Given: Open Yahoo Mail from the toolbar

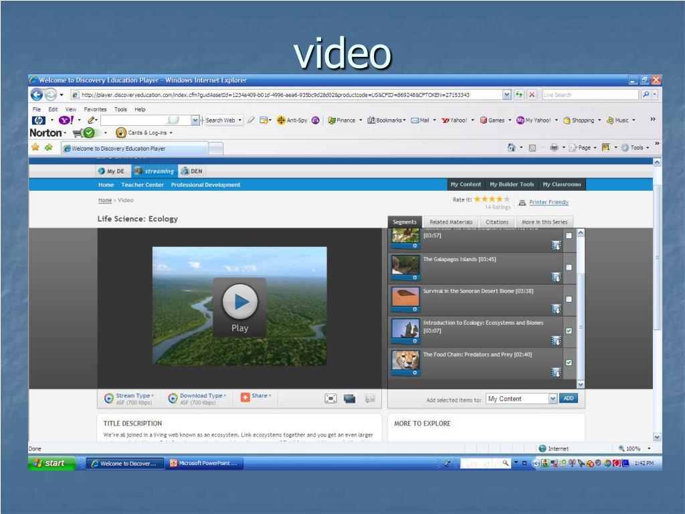Looking at the screenshot, I should 420,120.
